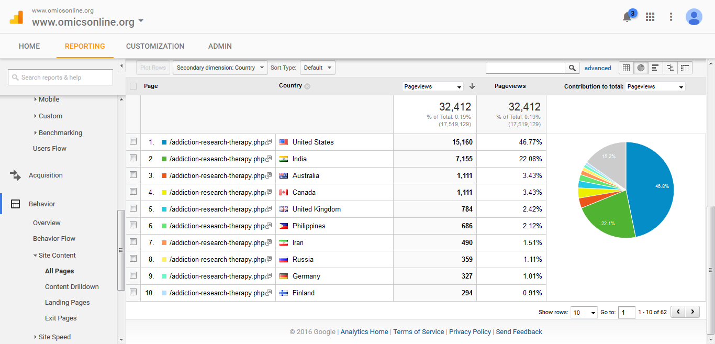
Task: Switch to performance bar view
Action: pos(655,68)
